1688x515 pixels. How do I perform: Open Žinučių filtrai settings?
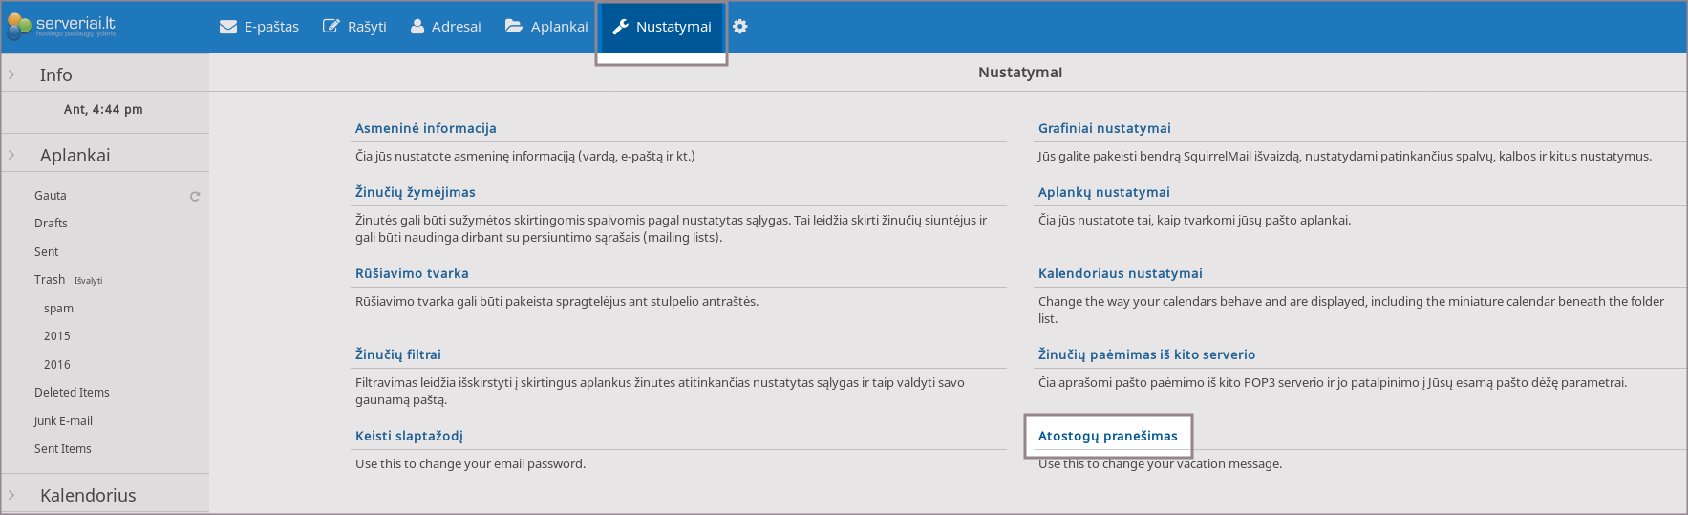click(397, 354)
